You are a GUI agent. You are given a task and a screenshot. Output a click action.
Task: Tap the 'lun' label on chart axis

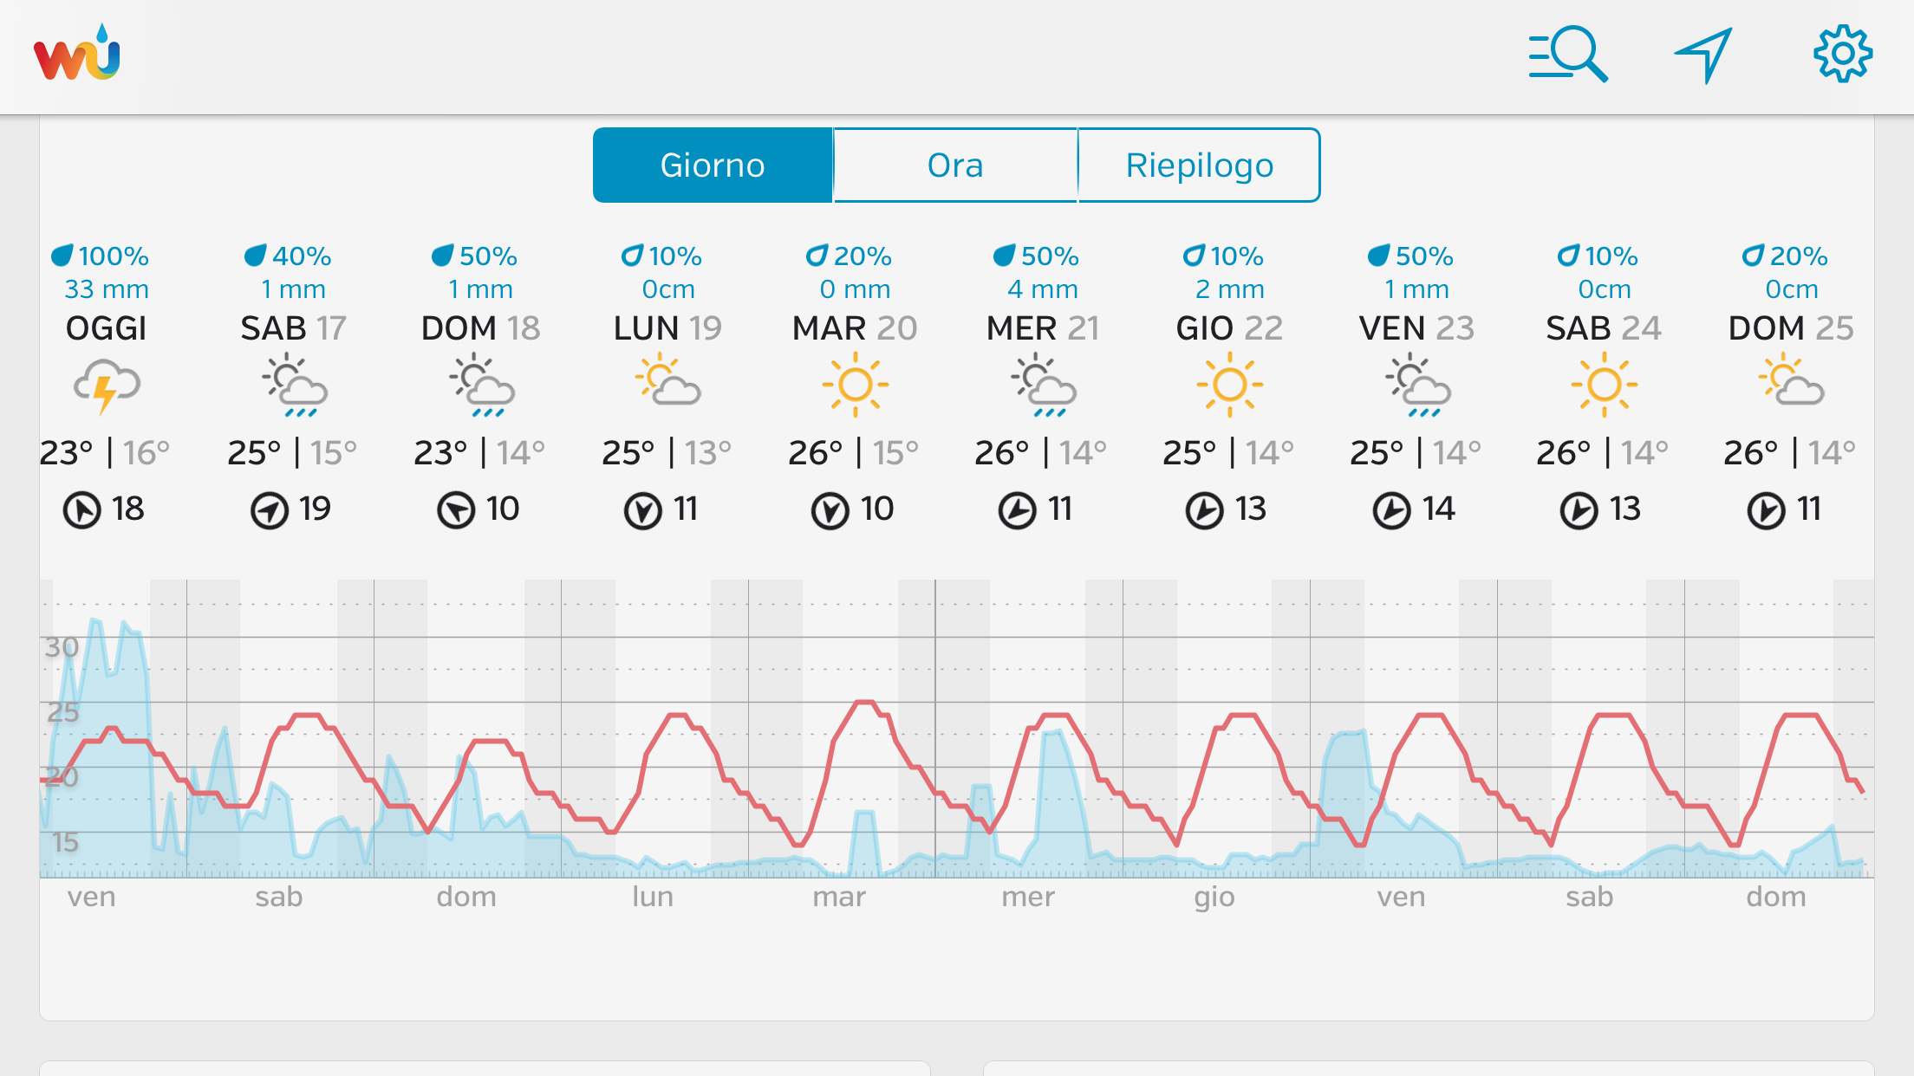653,897
